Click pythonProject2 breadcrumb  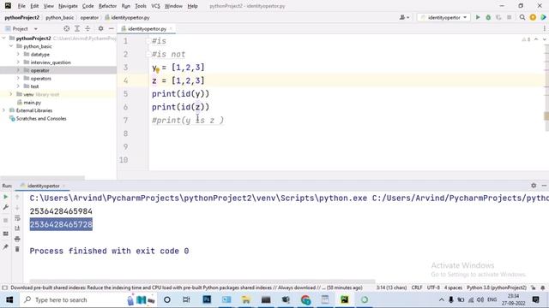click(x=21, y=17)
